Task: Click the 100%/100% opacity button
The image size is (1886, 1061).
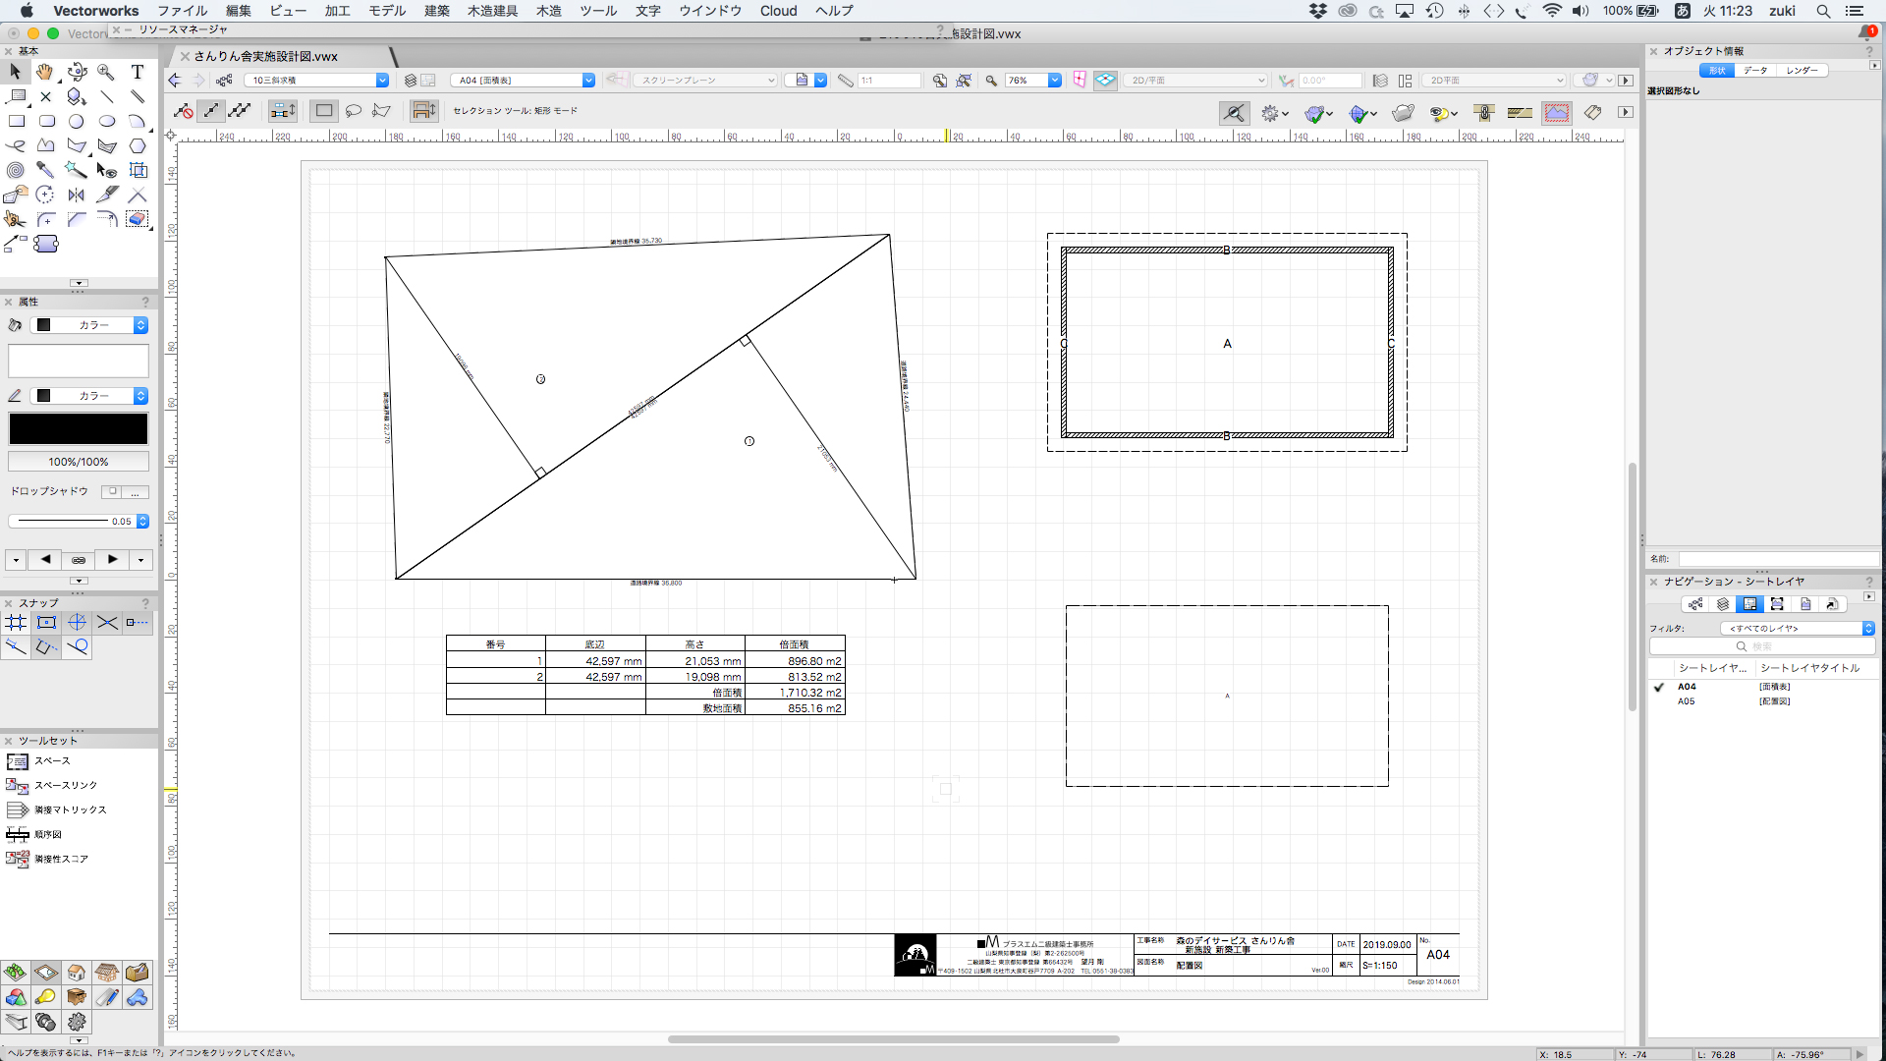Action: tap(79, 462)
